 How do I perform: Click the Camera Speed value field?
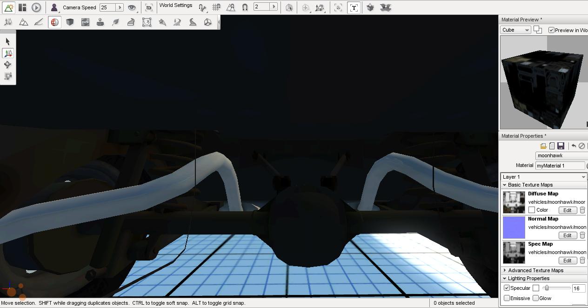(x=107, y=7)
